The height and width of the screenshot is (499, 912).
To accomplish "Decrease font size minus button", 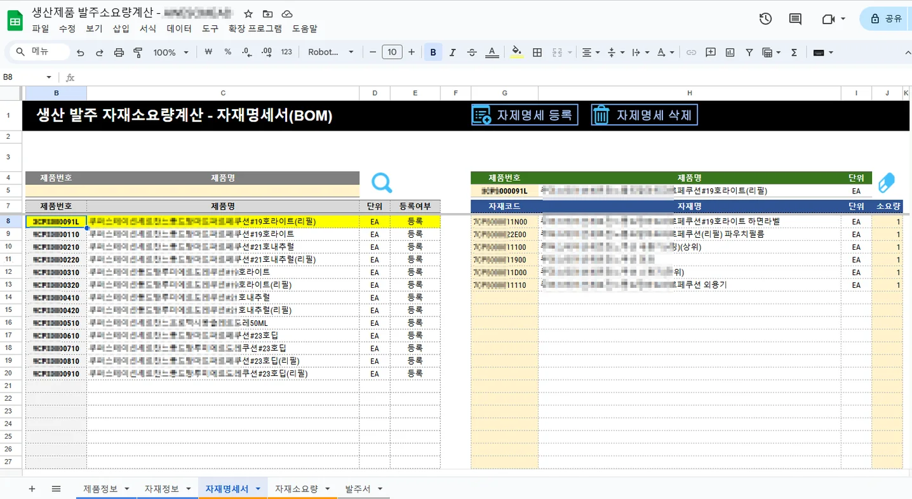I will [373, 52].
